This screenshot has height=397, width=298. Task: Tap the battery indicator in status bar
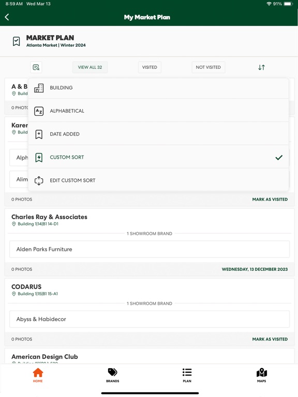288,4
